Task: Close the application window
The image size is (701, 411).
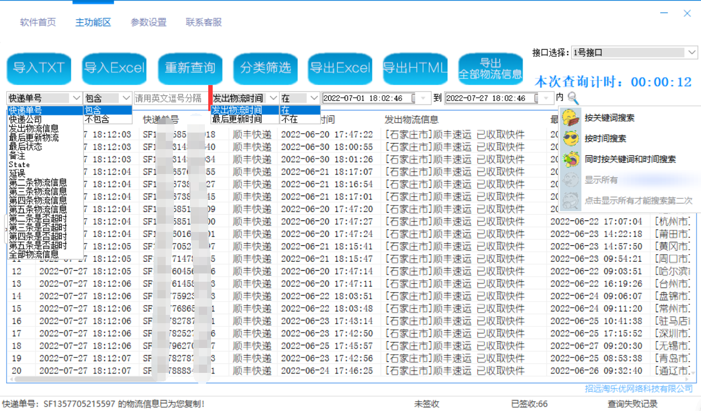Action: 687,13
